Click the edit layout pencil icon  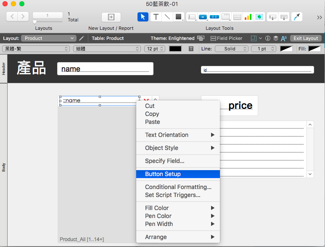point(82,38)
